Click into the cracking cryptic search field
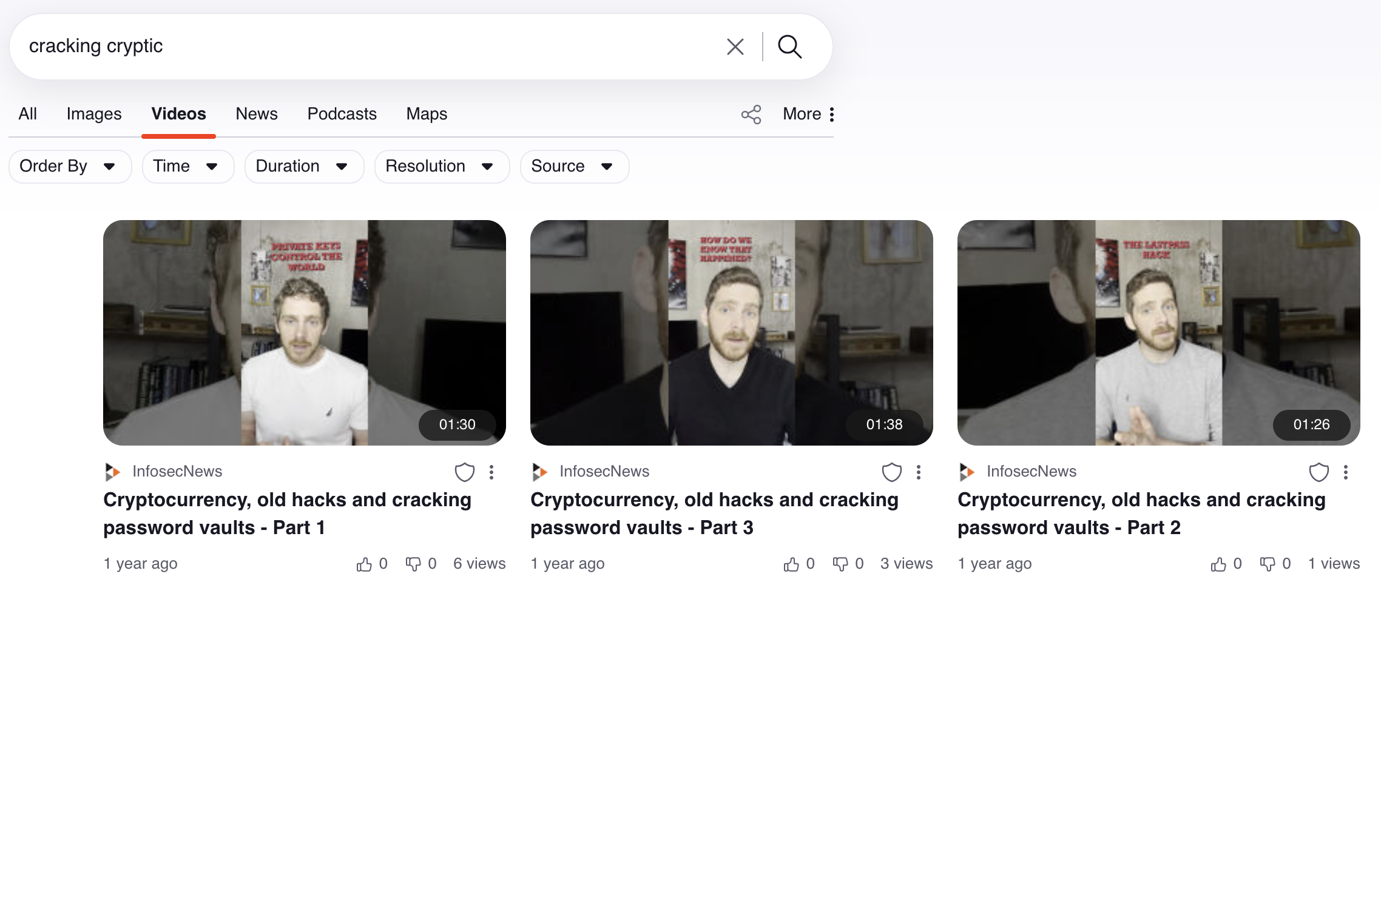This screenshot has width=1381, height=913. pos(364,47)
